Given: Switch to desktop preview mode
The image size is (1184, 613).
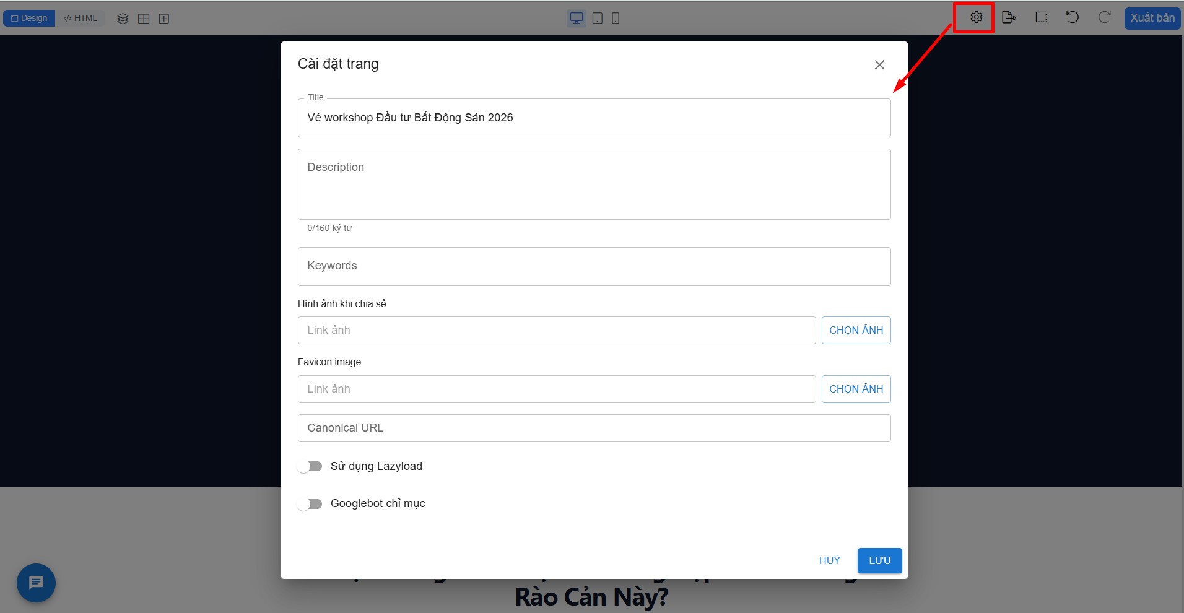Looking at the screenshot, I should [576, 18].
